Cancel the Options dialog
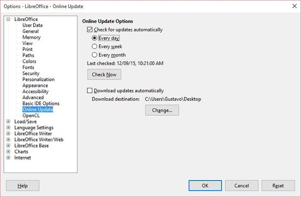Screen dimensions: 301x197 (x=242, y=185)
